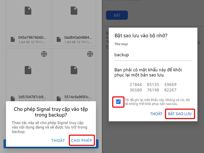
Task: Tap large document icon of 3d5104787cb9 card
Action: tap(28, 70)
